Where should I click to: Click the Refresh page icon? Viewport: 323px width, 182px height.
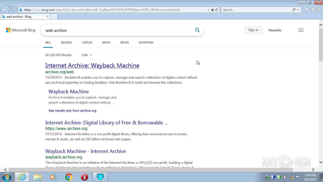216,10
